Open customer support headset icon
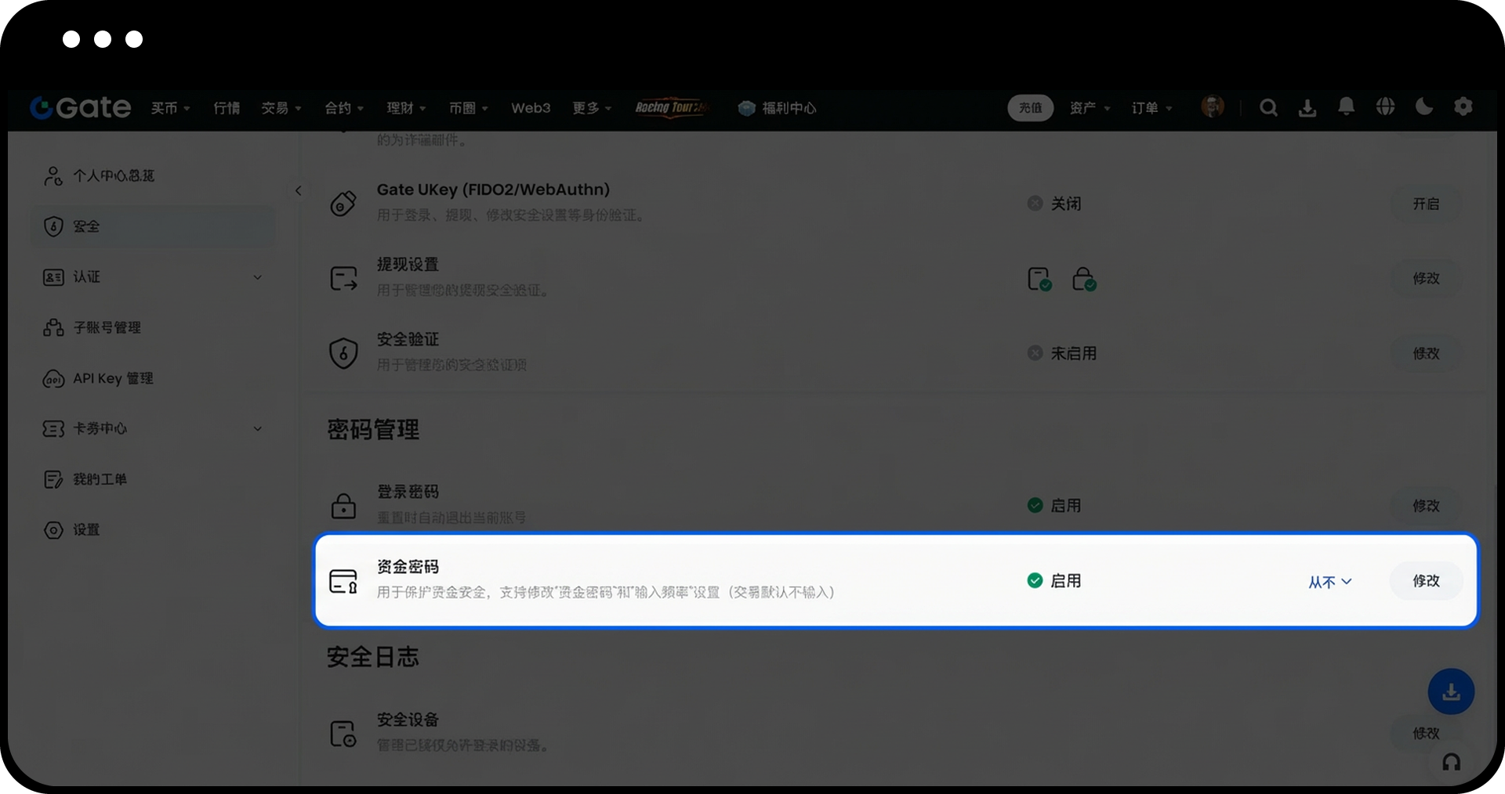 coord(1451,762)
